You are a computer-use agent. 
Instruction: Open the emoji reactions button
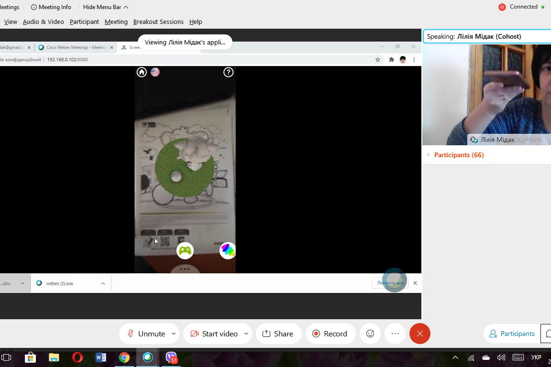[x=370, y=334]
